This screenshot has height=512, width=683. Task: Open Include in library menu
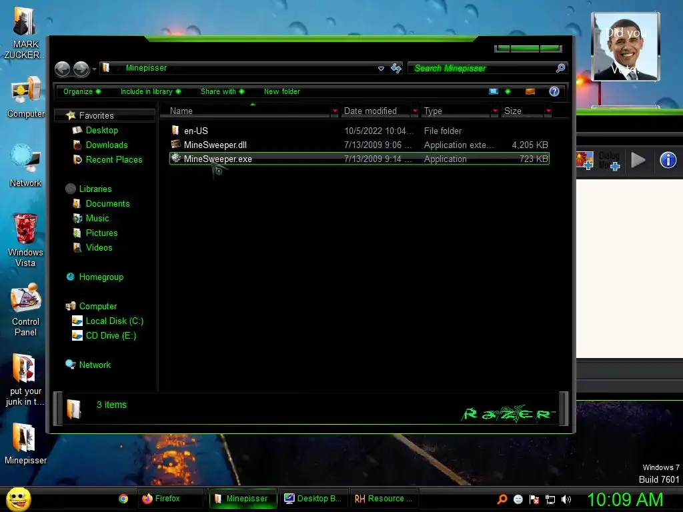point(151,91)
